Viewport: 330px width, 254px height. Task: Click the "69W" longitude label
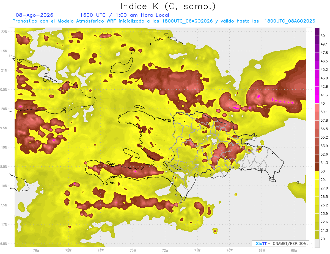pos(262,250)
